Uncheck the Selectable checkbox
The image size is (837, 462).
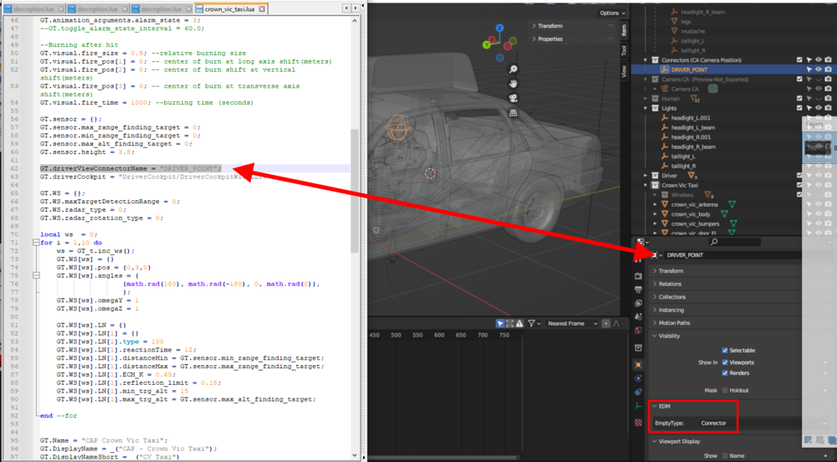tap(725, 351)
